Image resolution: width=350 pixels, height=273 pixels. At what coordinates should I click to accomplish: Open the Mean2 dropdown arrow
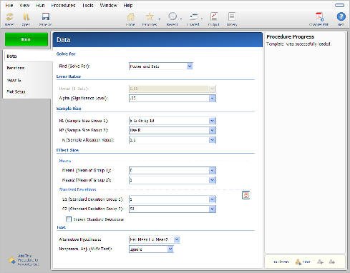pos(212,180)
